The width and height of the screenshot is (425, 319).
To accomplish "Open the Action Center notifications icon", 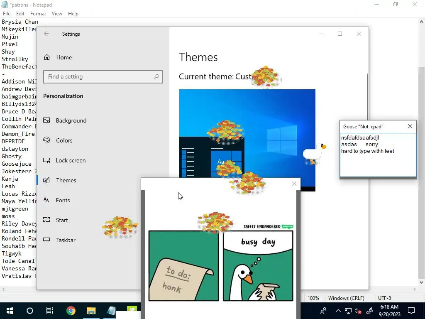I will click(411, 311).
